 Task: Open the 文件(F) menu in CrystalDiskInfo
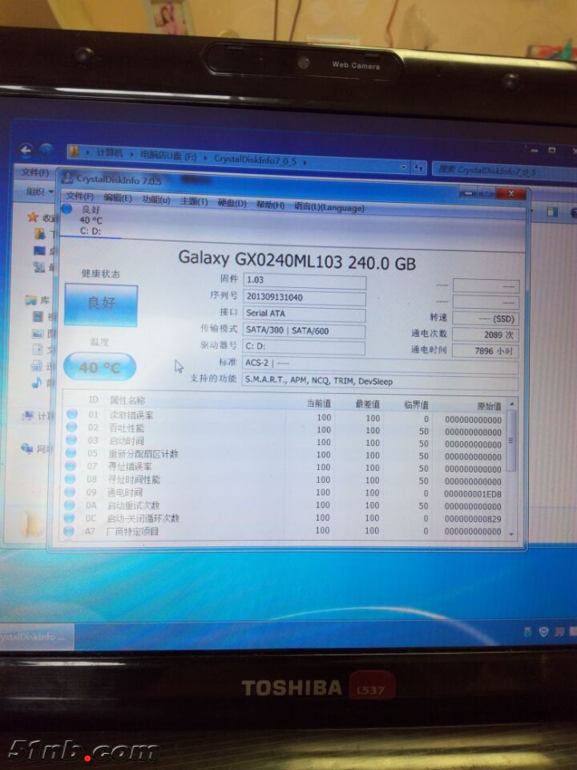(x=79, y=197)
